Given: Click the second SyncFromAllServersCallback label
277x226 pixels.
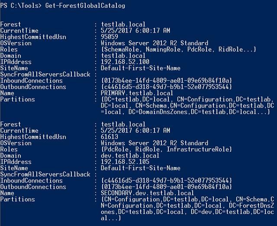Looking at the screenshot, I should tap(45, 174).
